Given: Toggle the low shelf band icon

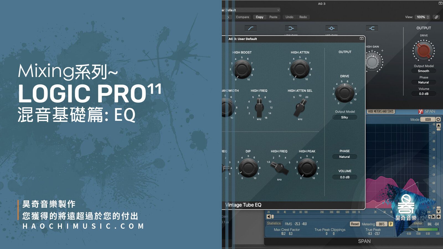Looking at the screenshot, I should pos(291,28).
